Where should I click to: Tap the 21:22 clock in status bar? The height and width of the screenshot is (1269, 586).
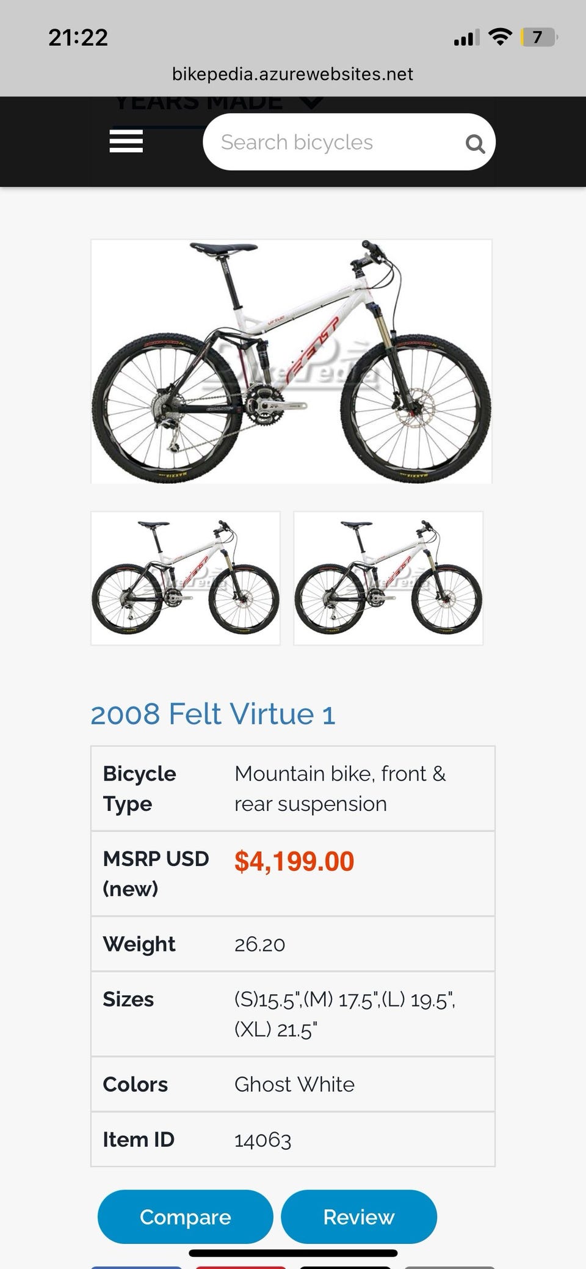tap(78, 38)
